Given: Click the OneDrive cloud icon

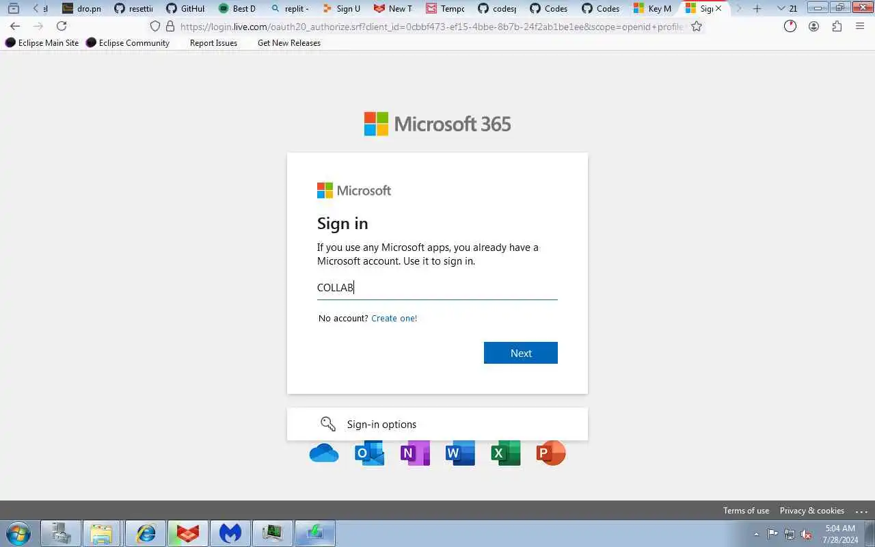Looking at the screenshot, I should (x=324, y=453).
